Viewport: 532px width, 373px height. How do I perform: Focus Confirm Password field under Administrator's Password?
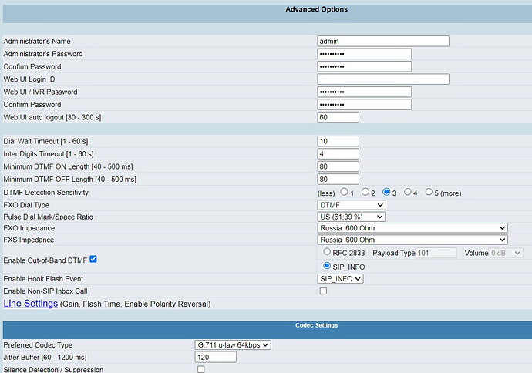click(x=365, y=66)
